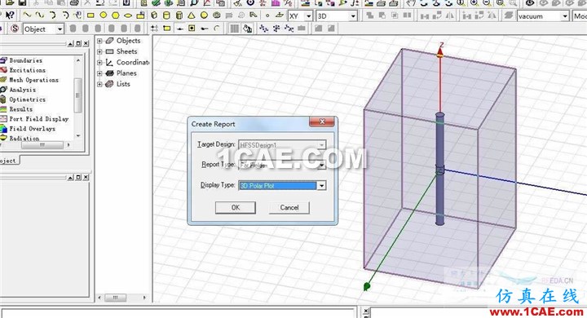Select the Draw box tool

[x=154, y=15]
